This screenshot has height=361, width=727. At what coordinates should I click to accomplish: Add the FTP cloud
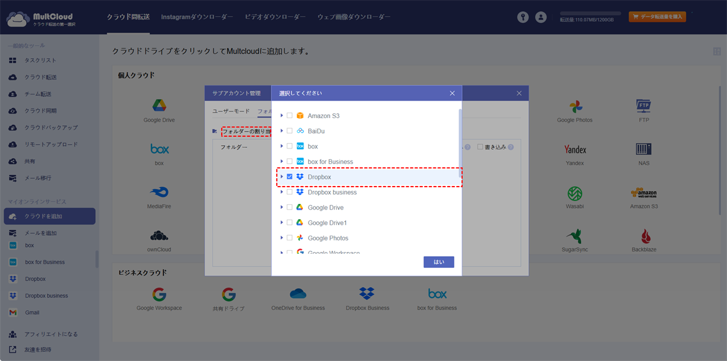pyautogui.click(x=644, y=110)
